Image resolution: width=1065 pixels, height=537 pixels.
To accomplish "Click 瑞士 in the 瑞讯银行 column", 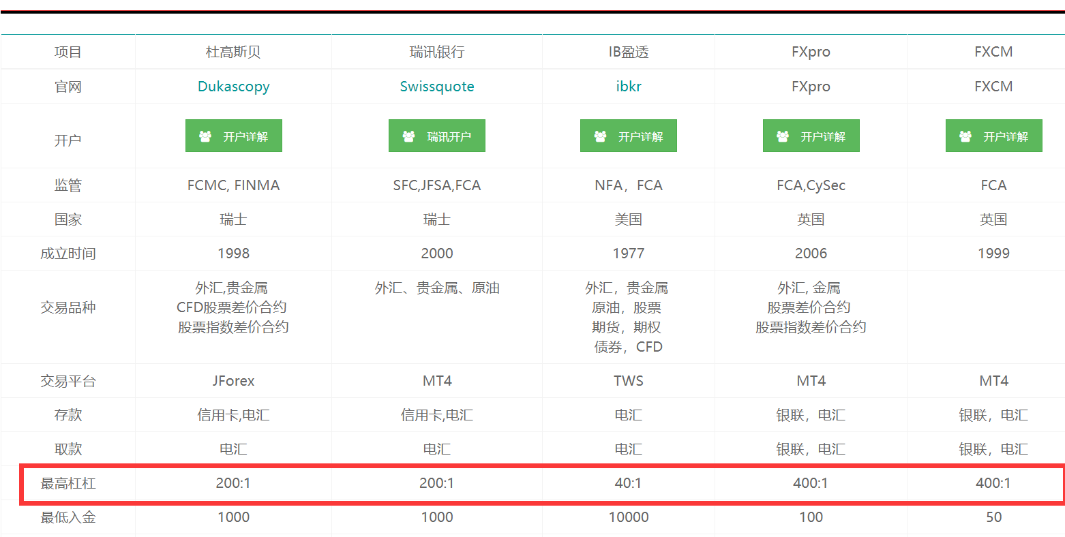I will pyautogui.click(x=436, y=219).
